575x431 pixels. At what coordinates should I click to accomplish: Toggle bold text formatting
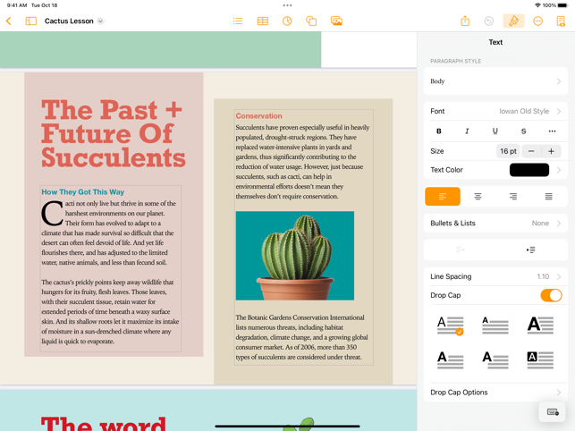point(439,131)
